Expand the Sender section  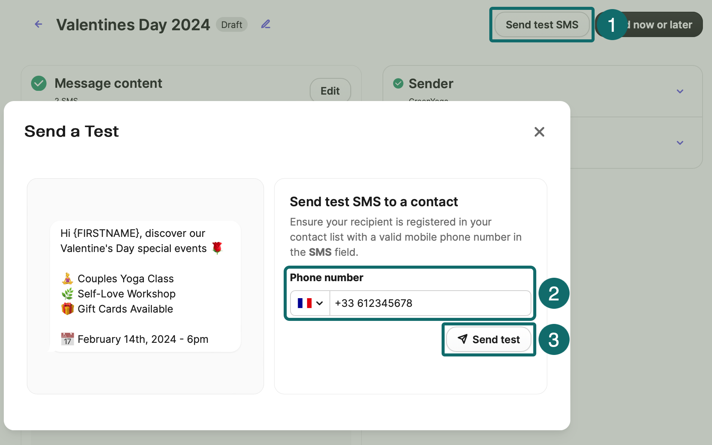pos(680,91)
